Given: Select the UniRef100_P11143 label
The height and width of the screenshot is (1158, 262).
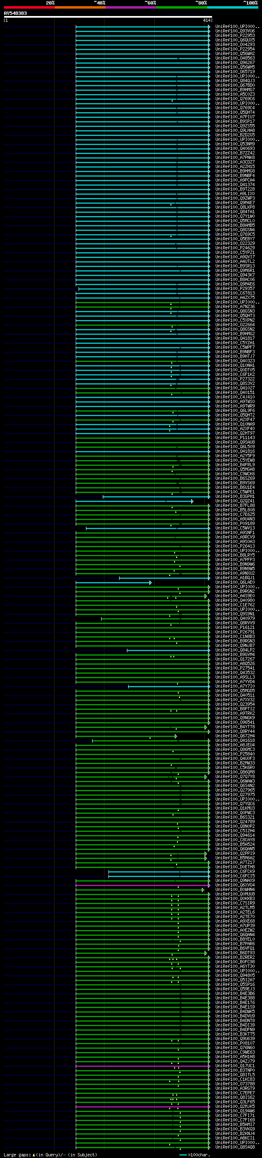Looking at the screenshot, I should click(235, 437).
